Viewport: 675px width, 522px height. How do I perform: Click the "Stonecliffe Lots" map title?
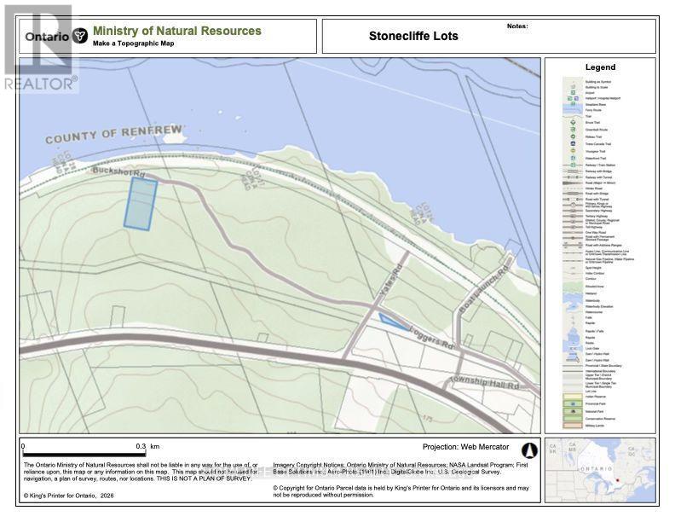coord(413,36)
